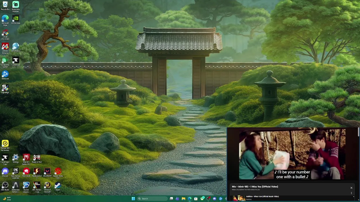Image resolution: width=360 pixels, height=202 pixels.
Task: Launch Resident Evil 5 shortcut
Action: 37,173
